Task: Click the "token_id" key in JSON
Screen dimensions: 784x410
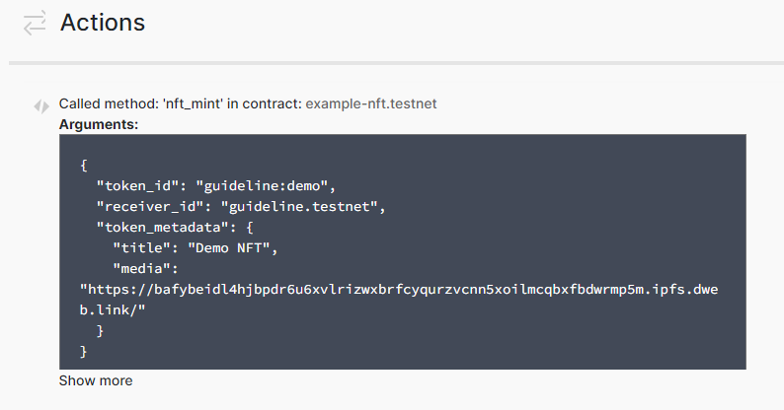Action: (x=137, y=186)
